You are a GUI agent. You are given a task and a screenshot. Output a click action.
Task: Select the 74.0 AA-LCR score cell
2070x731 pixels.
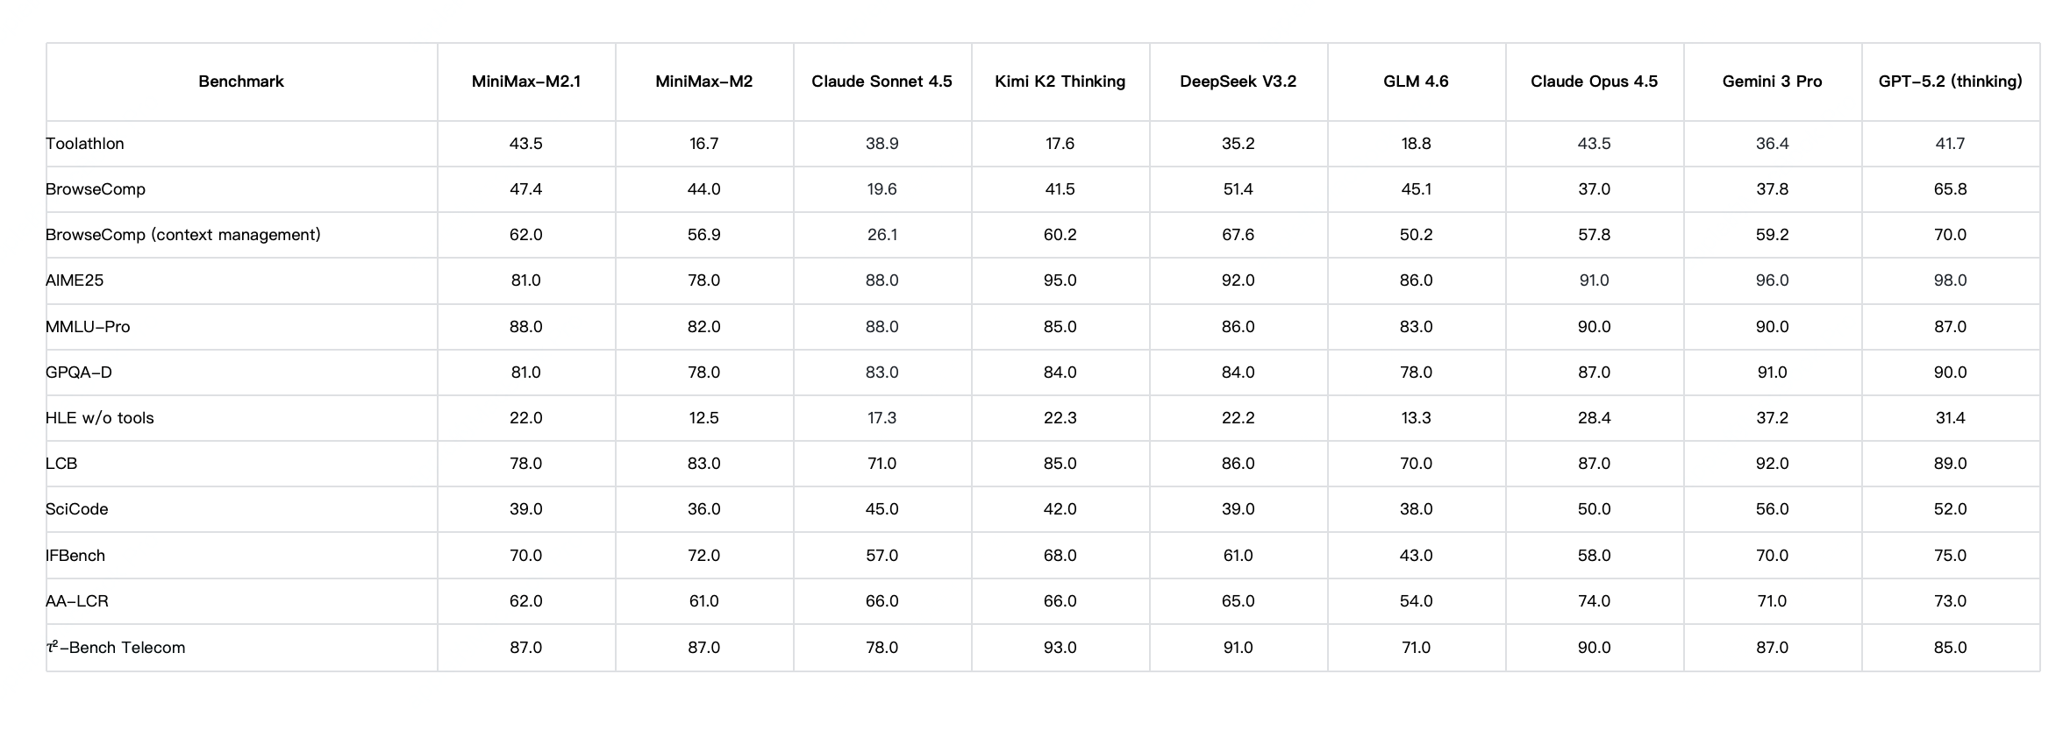coord(1594,601)
